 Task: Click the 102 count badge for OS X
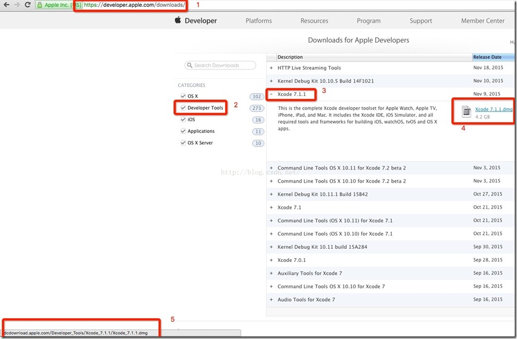tap(257, 97)
